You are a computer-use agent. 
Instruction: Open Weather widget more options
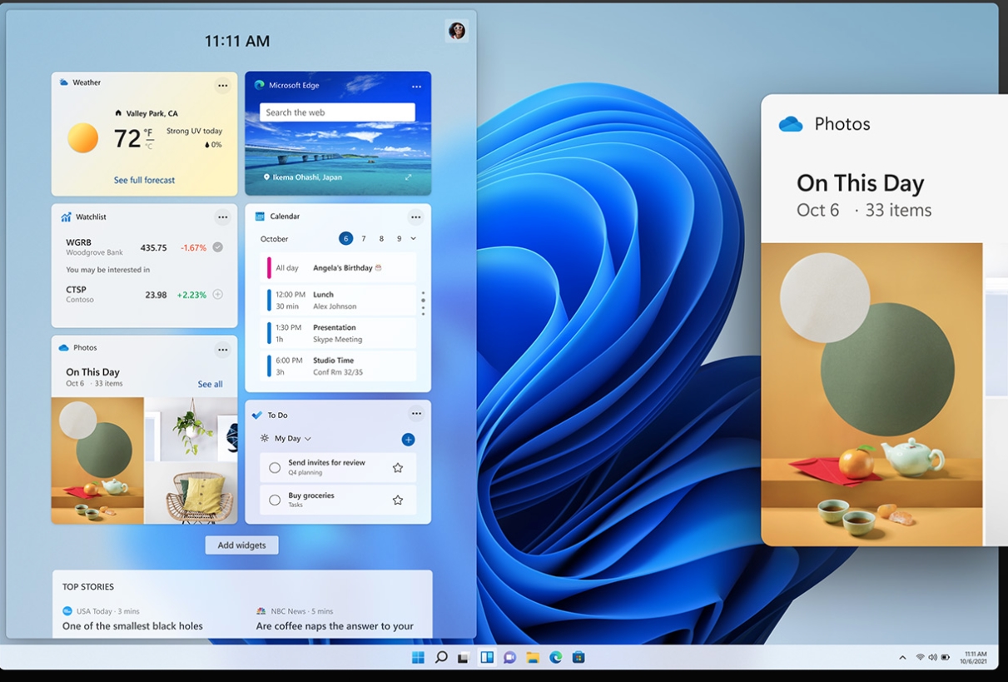point(222,86)
